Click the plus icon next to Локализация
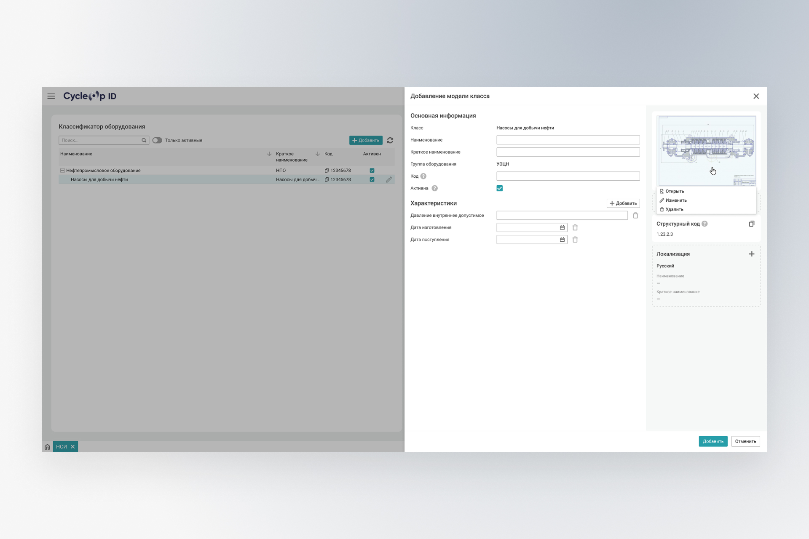The image size is (809, 539). click(751, 254)
